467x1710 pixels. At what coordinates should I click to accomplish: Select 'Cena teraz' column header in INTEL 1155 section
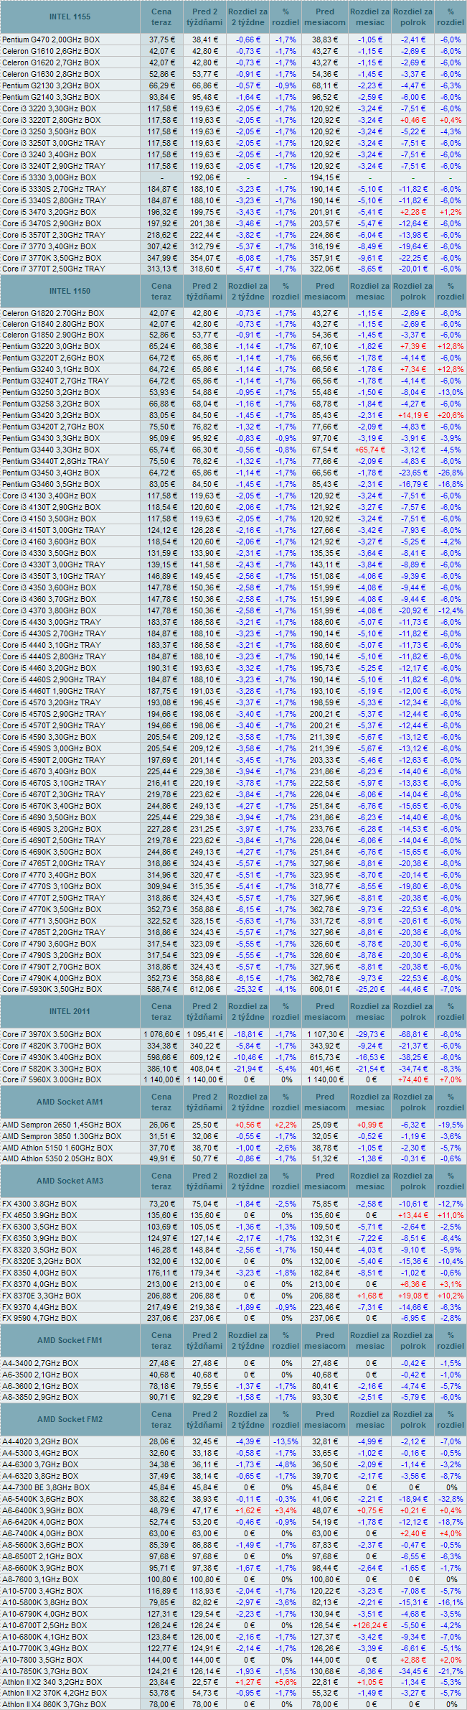161,17
